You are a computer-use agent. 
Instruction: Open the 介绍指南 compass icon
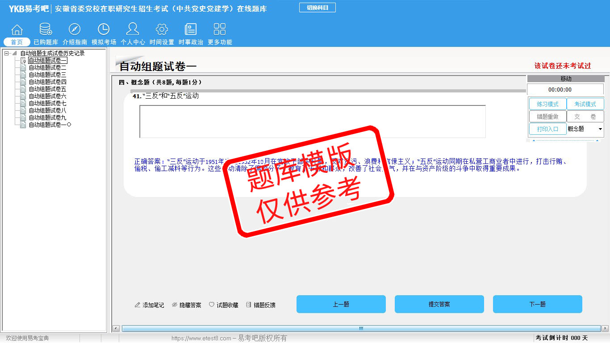click(x=75, y=30)
